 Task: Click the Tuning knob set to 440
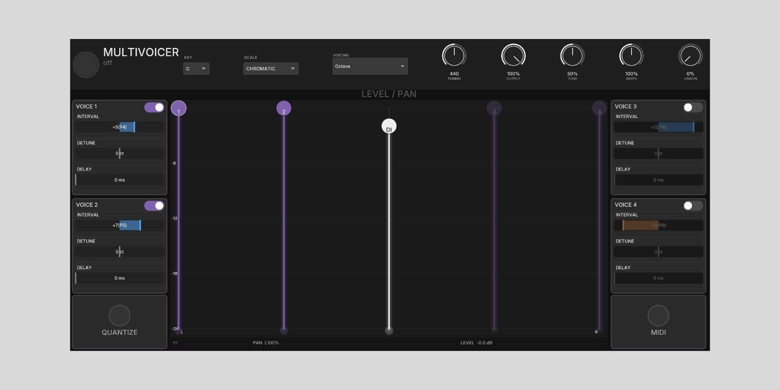[x=454, y=56]
